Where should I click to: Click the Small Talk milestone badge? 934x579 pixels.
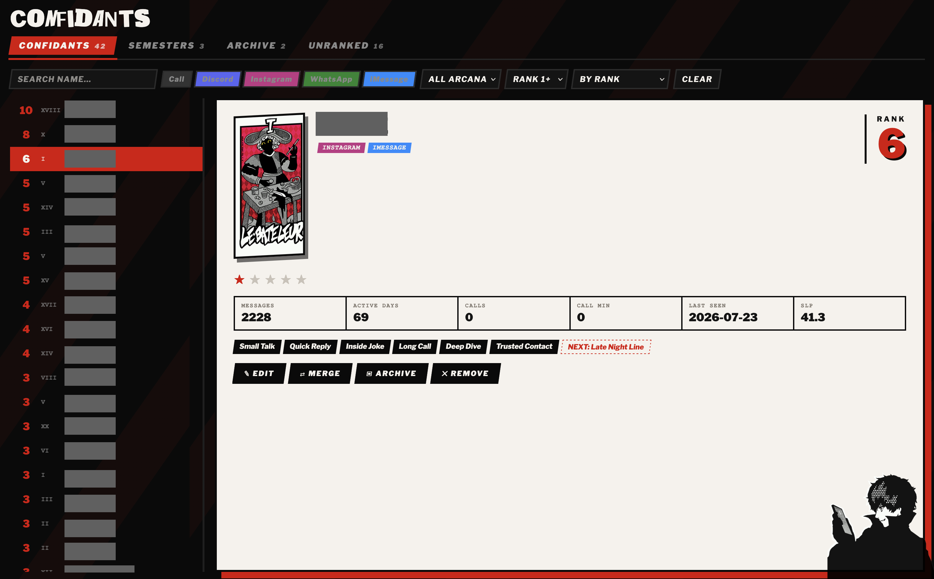click(257, 347)
